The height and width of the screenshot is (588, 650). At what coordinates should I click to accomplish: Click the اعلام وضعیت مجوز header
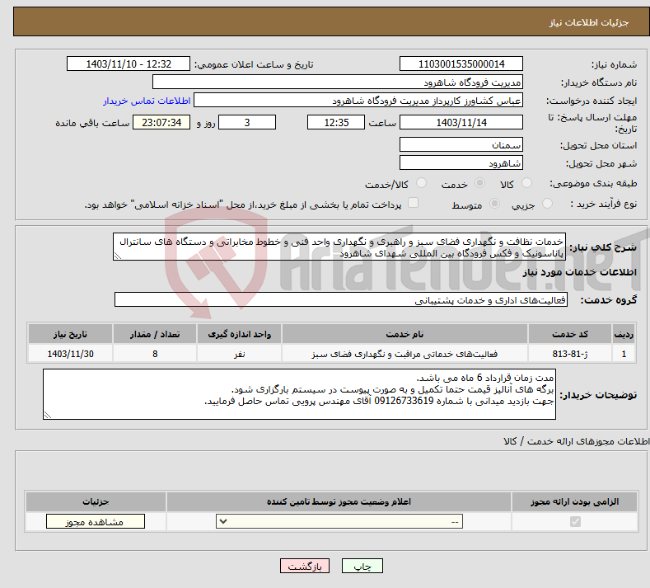[339, 501]
